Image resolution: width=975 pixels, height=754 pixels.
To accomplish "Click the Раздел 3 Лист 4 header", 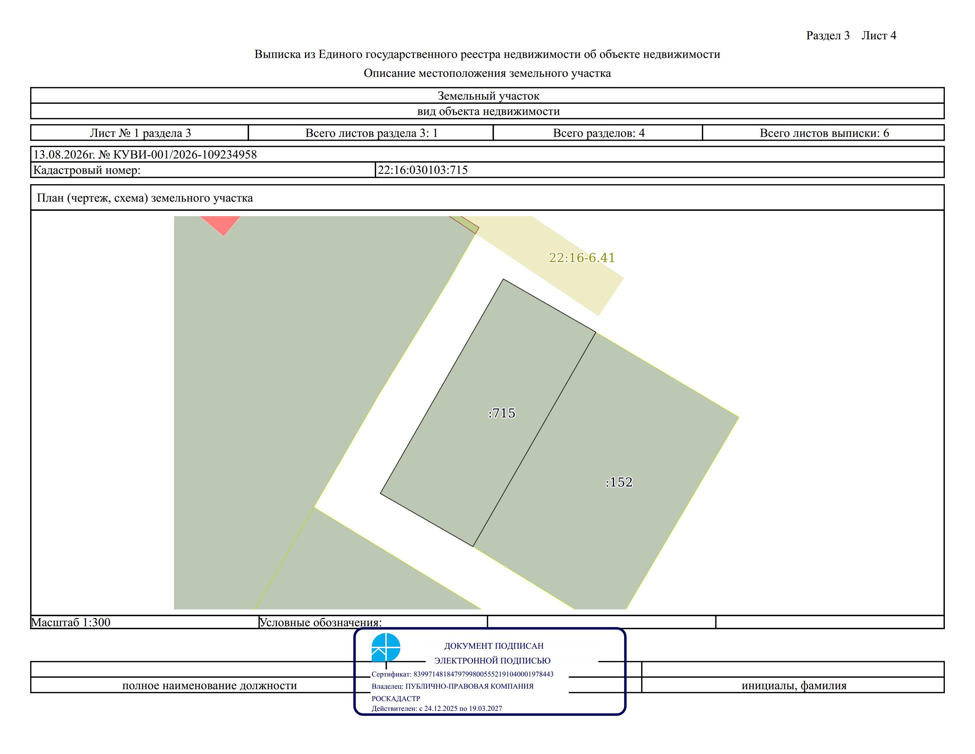I will (851, 35).
